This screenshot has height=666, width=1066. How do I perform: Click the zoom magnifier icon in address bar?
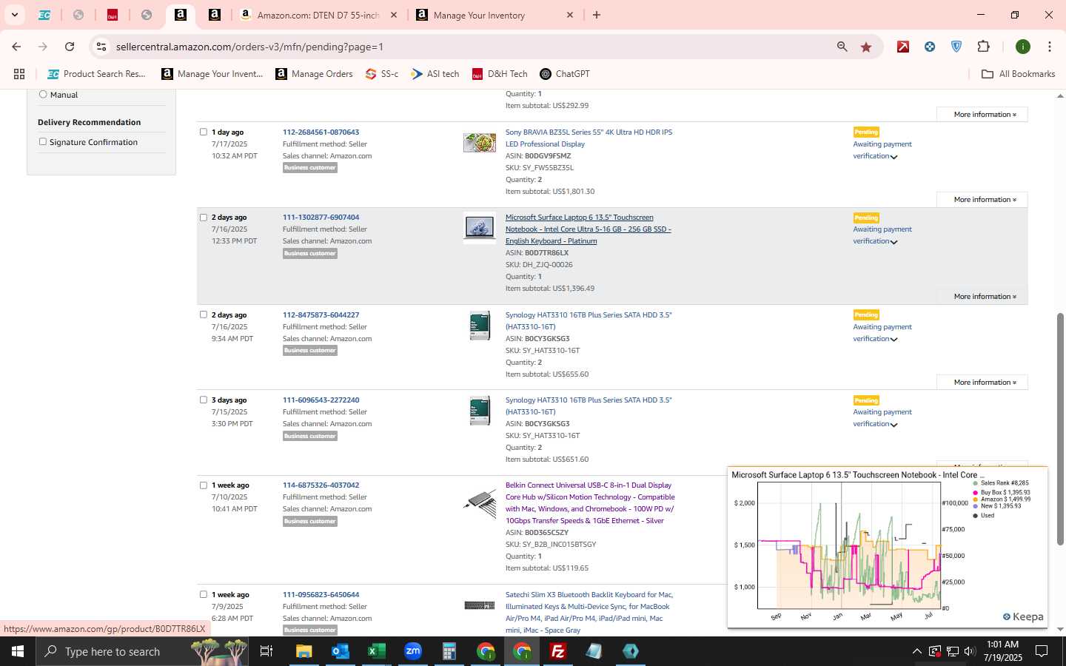click(842, 47)
